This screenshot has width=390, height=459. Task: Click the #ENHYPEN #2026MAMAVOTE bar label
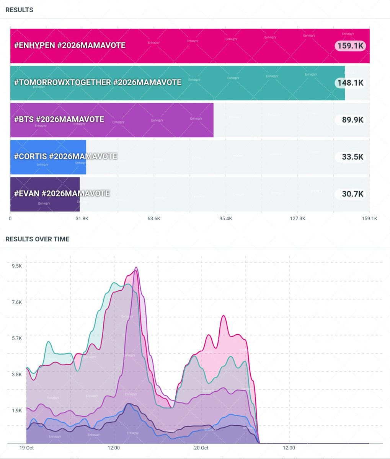pyautogui.click(x=70, y=46)
